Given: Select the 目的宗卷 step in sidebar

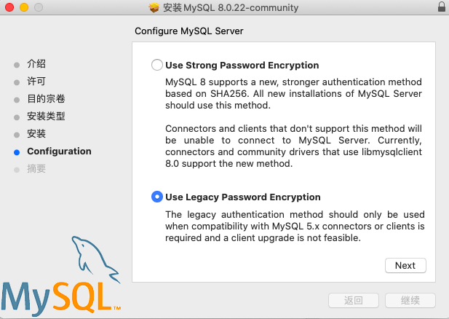Looking at the screenshot, I should pyautogui.click(x=46, y=99).
